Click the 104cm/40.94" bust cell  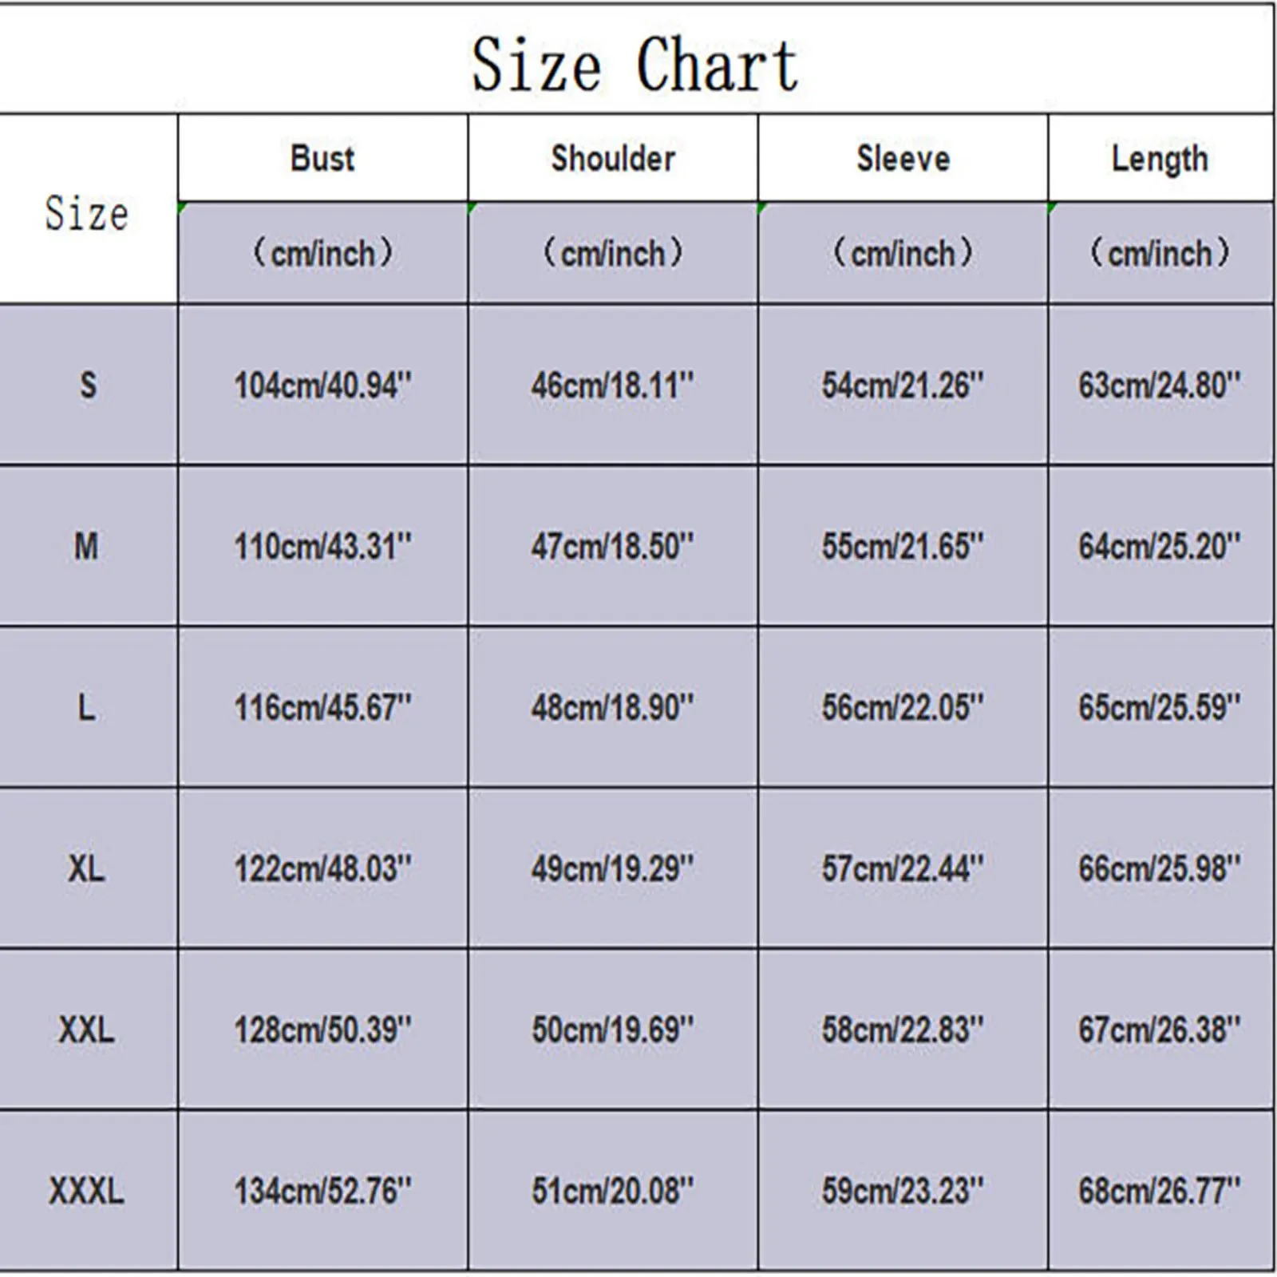coord(322,385)
